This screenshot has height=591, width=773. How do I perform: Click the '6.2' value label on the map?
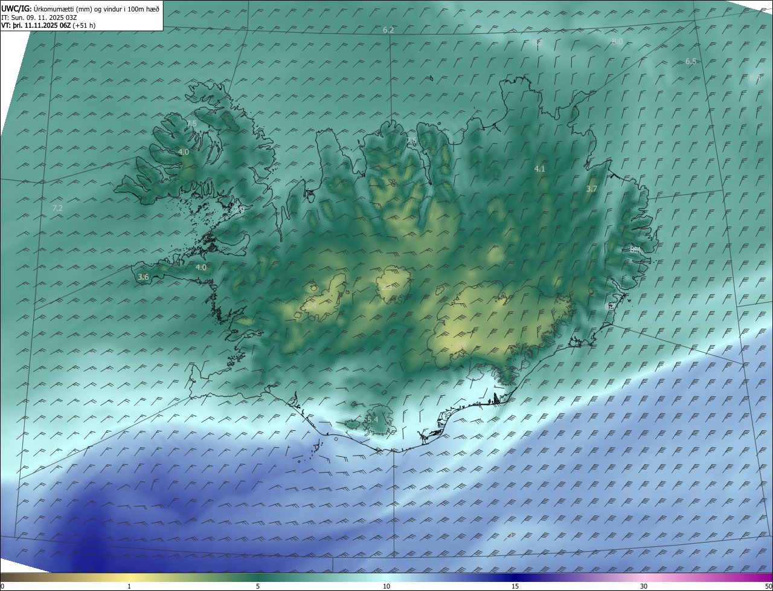click(388, 30)
